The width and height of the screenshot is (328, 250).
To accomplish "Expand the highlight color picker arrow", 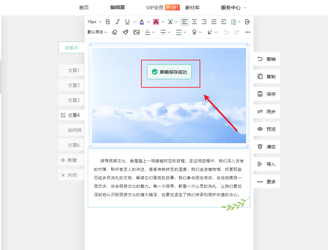I will pyautogui.click(x=163, y=22).
